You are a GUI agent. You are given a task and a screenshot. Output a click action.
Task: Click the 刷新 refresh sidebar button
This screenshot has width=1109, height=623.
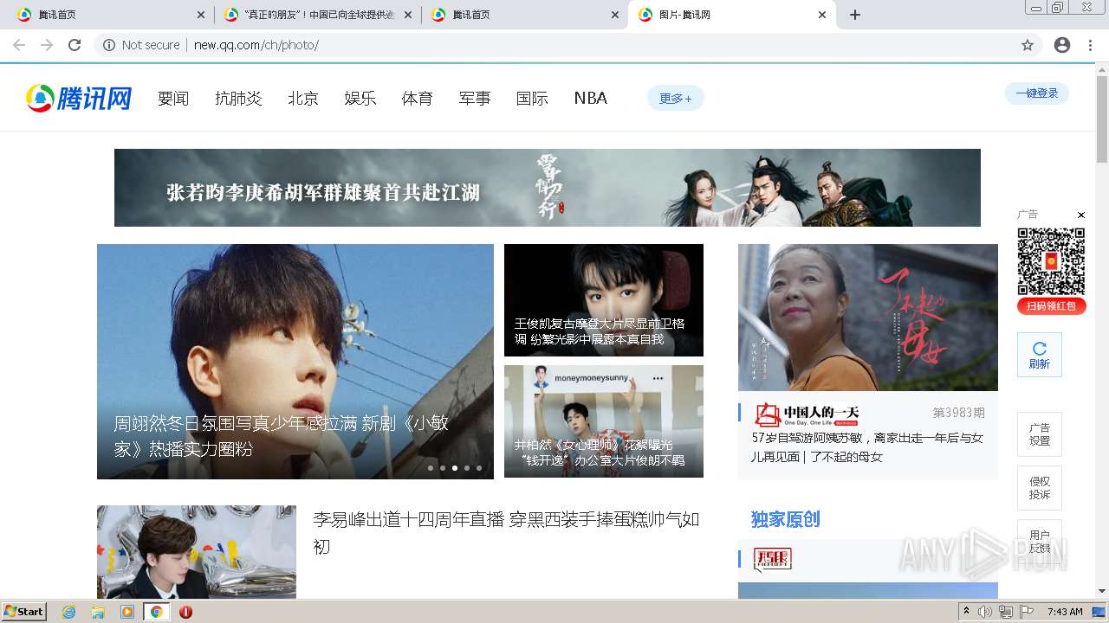1040,355
